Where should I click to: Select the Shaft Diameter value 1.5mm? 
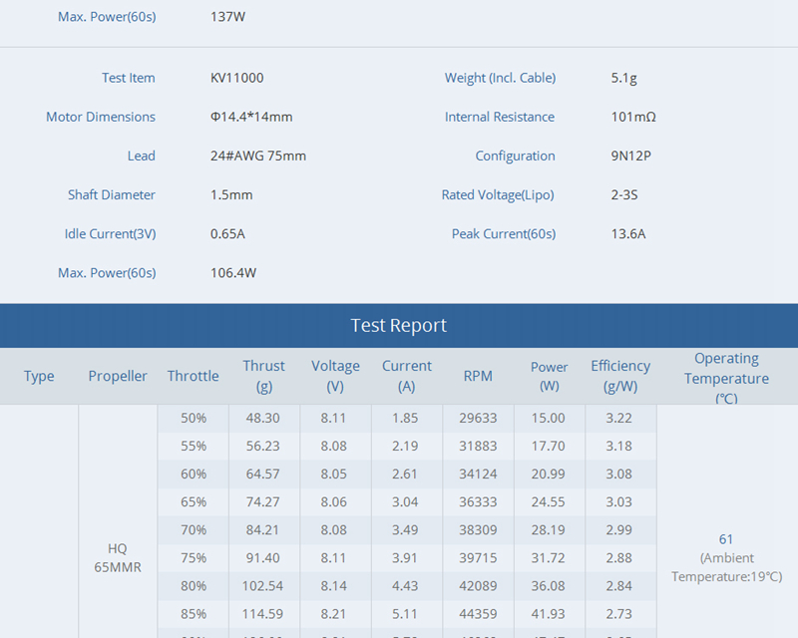click(x=231, y=194)
